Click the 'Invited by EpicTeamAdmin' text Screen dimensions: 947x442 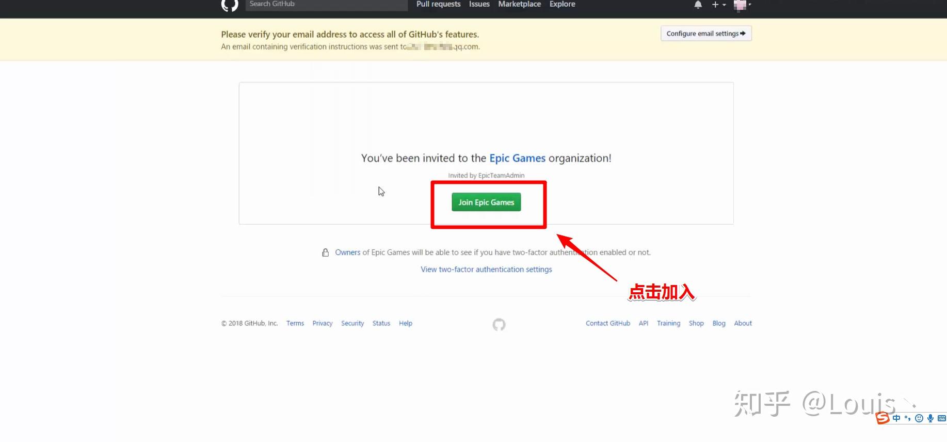pyautogui.click(x=486, y=176)
